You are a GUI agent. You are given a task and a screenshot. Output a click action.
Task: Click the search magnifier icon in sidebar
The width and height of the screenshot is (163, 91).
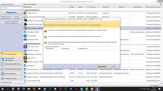click(1, 8)
